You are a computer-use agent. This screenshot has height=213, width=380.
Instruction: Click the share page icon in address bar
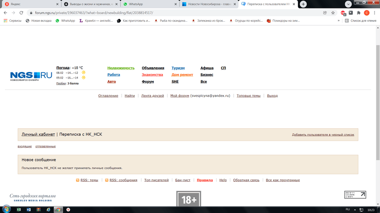coord(325,13)
